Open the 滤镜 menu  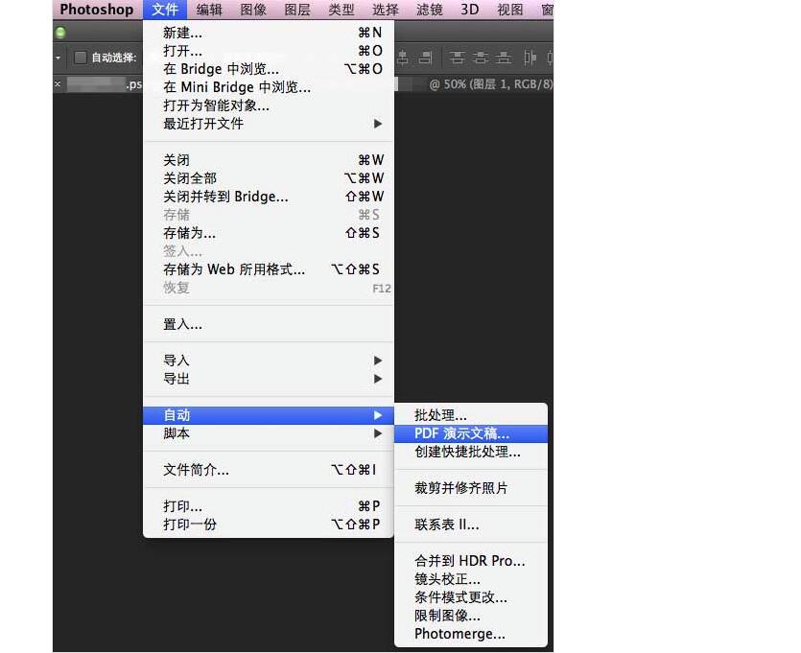pos(429,10)
